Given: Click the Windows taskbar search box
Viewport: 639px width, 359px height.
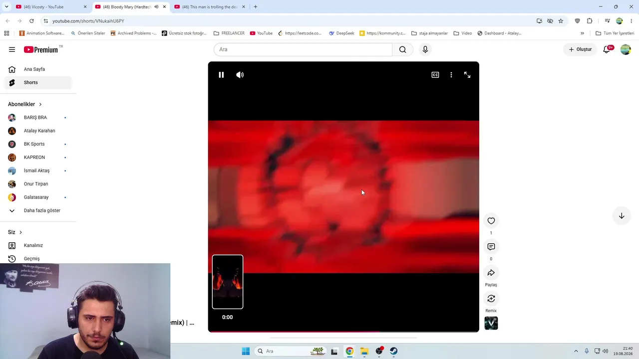Looking at the screenshot, I should (291, 351).
